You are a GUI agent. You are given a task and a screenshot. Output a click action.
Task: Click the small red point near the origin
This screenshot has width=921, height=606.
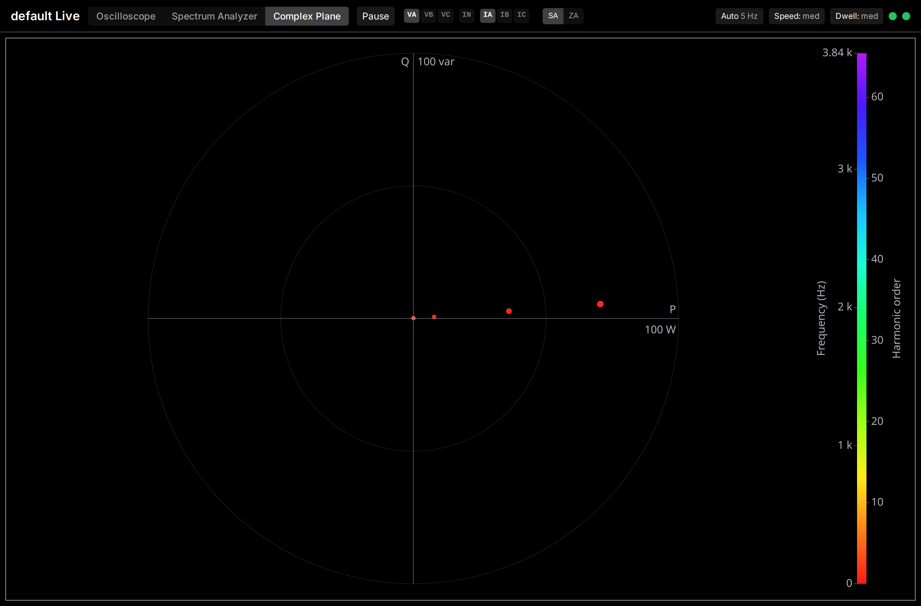[x=434, y=317]
